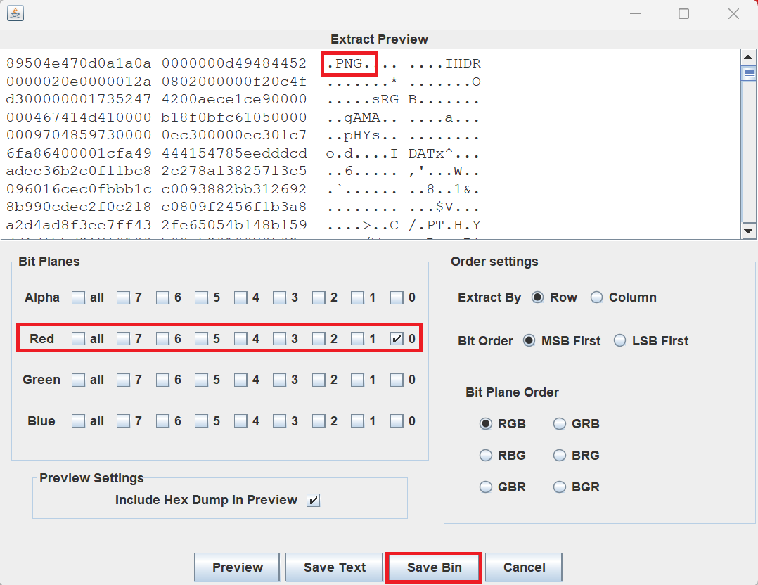
Task: Select the RBG plane order
Action: point(486,455)
